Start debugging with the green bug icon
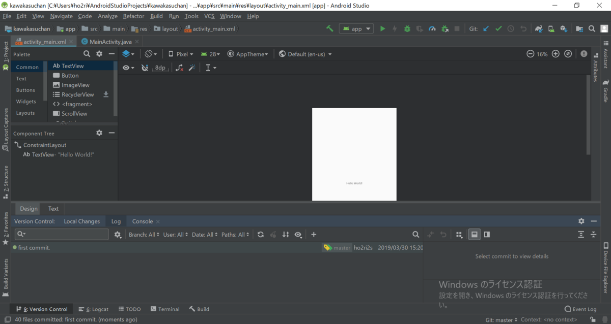This screenshot has height=324, width=611. 407,29
